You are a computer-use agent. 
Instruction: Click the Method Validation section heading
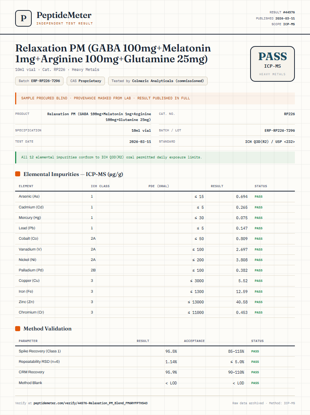click(x=48, y=329)
